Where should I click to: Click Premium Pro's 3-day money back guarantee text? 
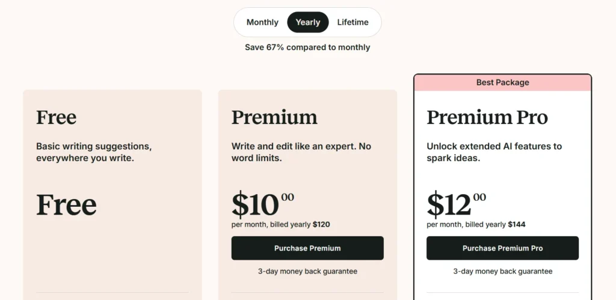(x=502, y=271)
